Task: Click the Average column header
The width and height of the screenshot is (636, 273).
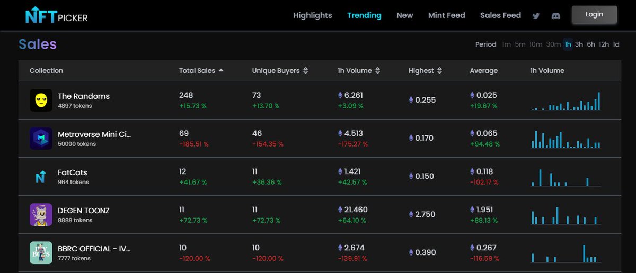Action: (484, 70)
